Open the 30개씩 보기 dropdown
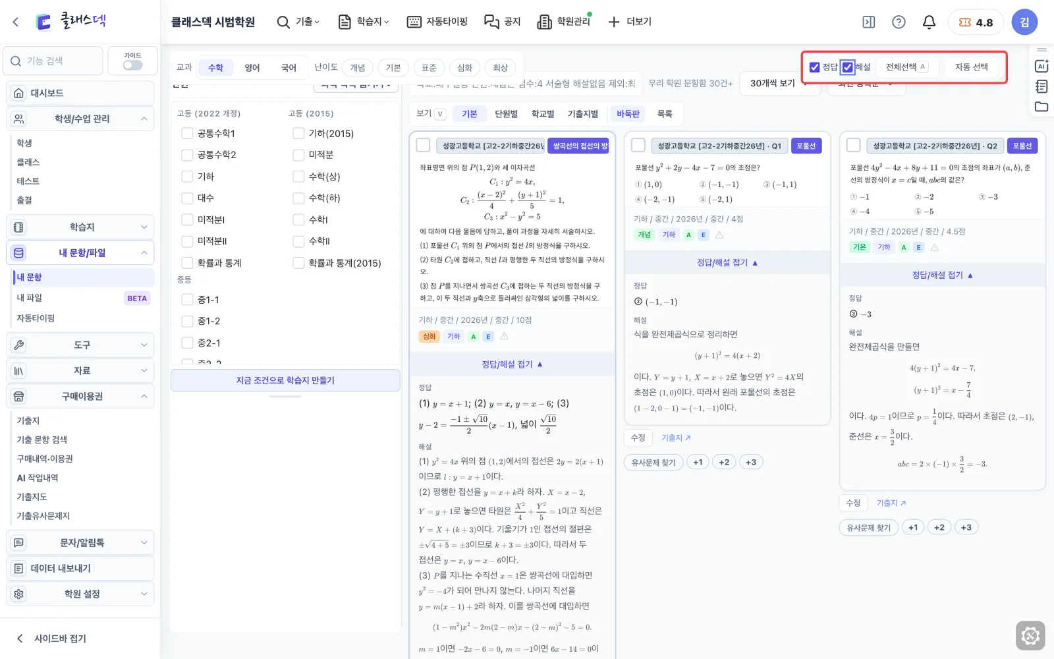 coord(779,83)
